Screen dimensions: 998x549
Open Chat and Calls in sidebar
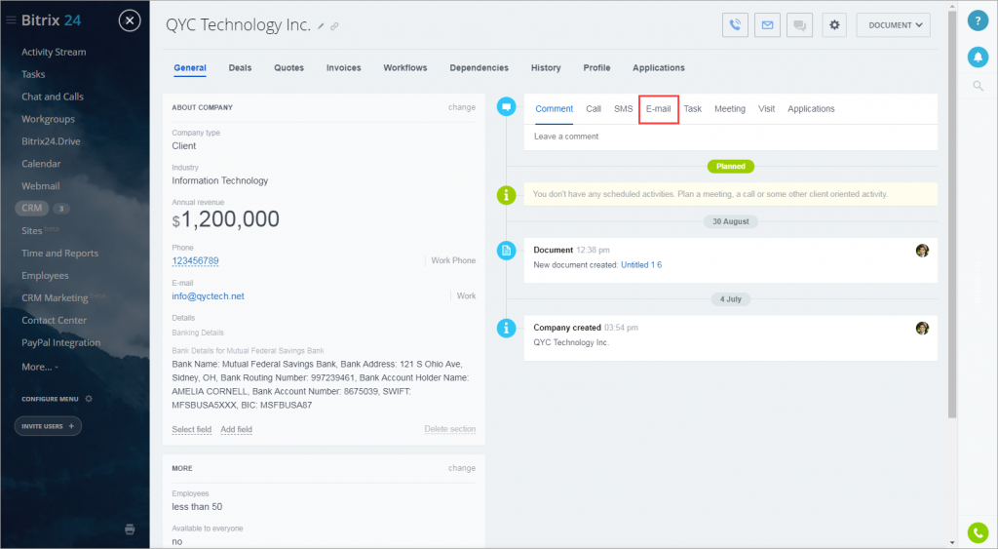click(x=53, y=97)
